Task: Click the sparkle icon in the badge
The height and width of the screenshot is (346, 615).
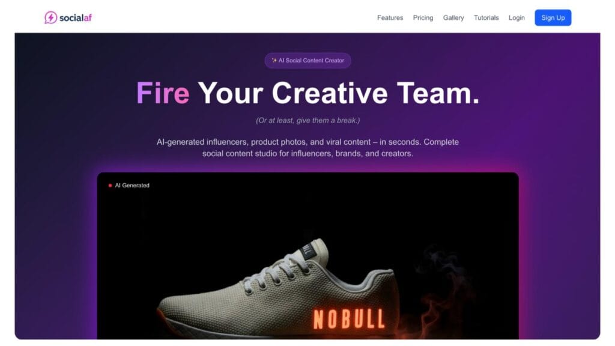Action: [274, 61]
